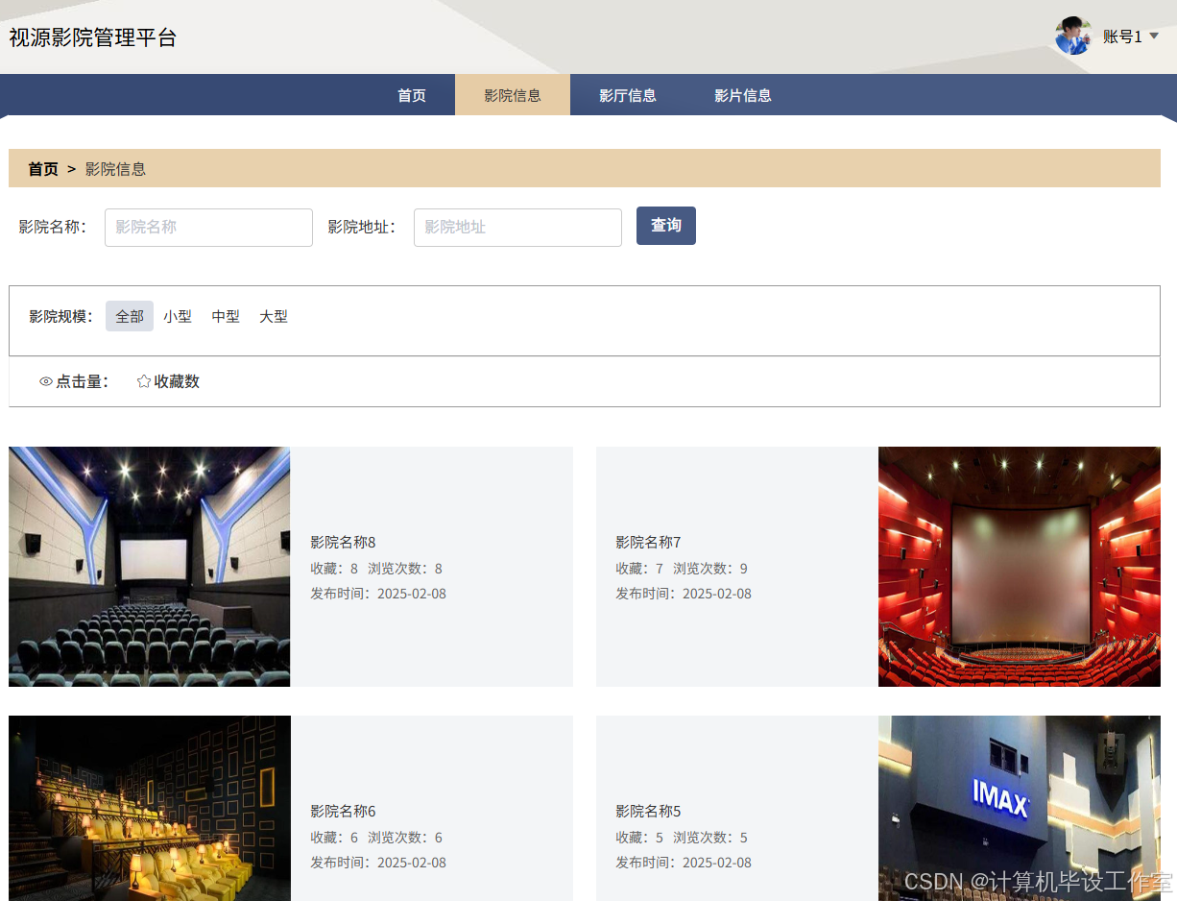Select the 影院信息 navigation tab
This screenshot has width=1177, height=901.
click(x=513, y=95)
